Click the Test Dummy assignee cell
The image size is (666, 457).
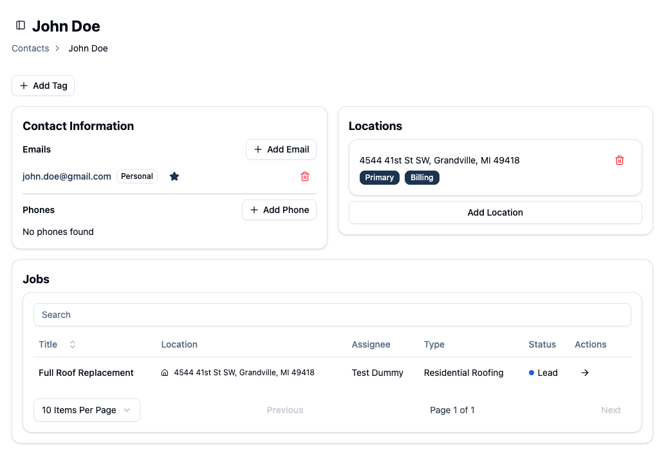377,373
